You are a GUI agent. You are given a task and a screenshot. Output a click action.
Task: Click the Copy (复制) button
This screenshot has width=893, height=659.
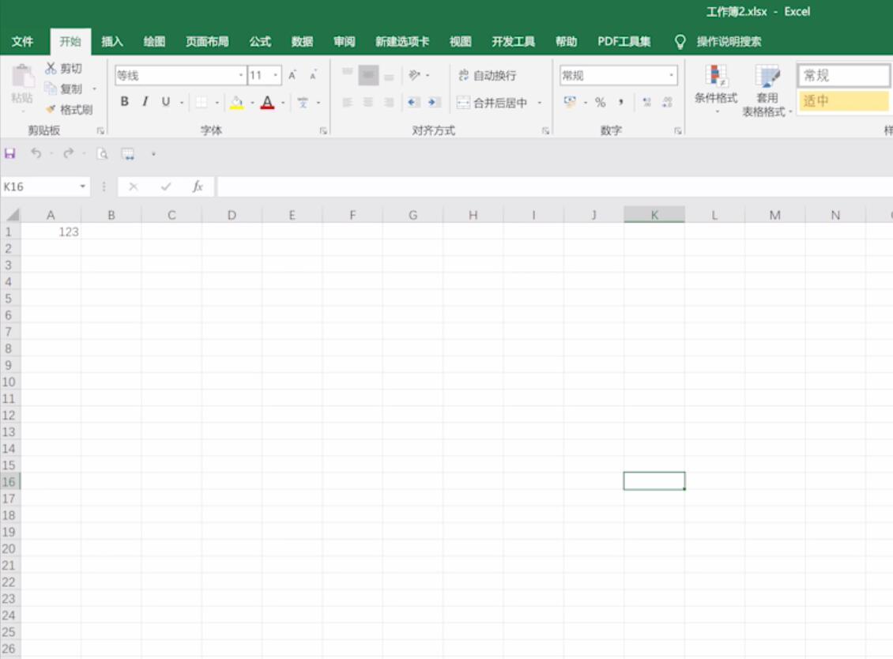click(x=64, y=88)
